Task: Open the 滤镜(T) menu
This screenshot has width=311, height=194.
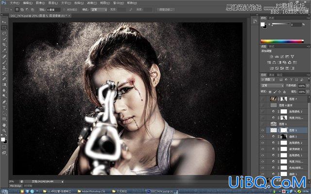Action: tap(92, 3)
